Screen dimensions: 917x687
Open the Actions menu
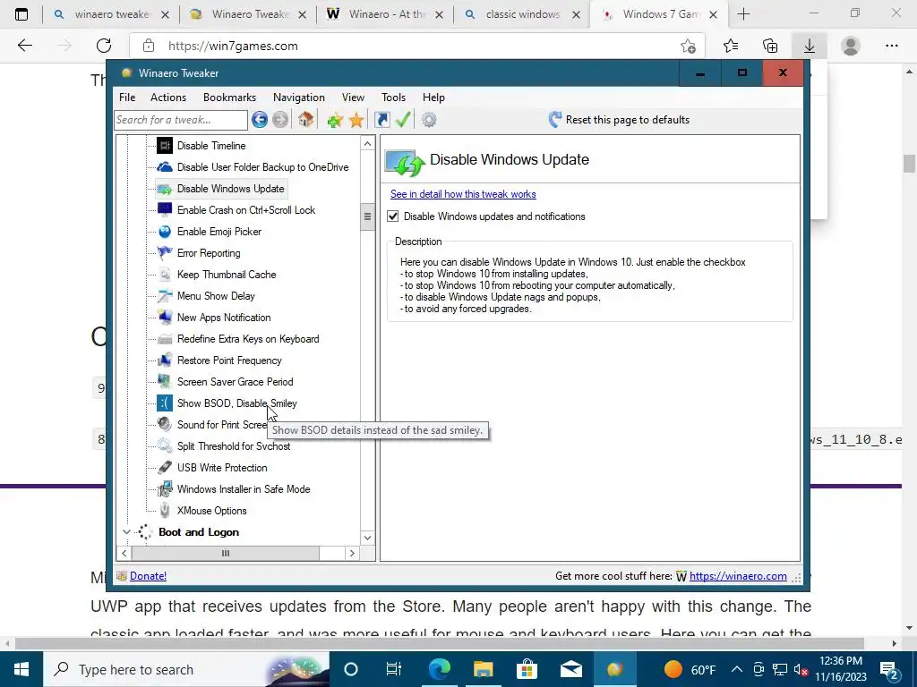click(167, 98)
